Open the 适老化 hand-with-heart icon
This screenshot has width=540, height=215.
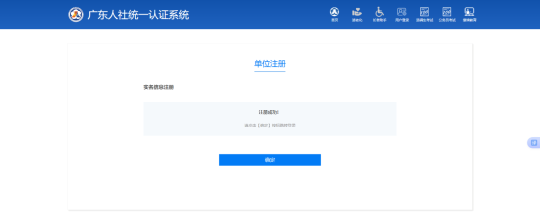pyautogui.click(x=357, y=11)
